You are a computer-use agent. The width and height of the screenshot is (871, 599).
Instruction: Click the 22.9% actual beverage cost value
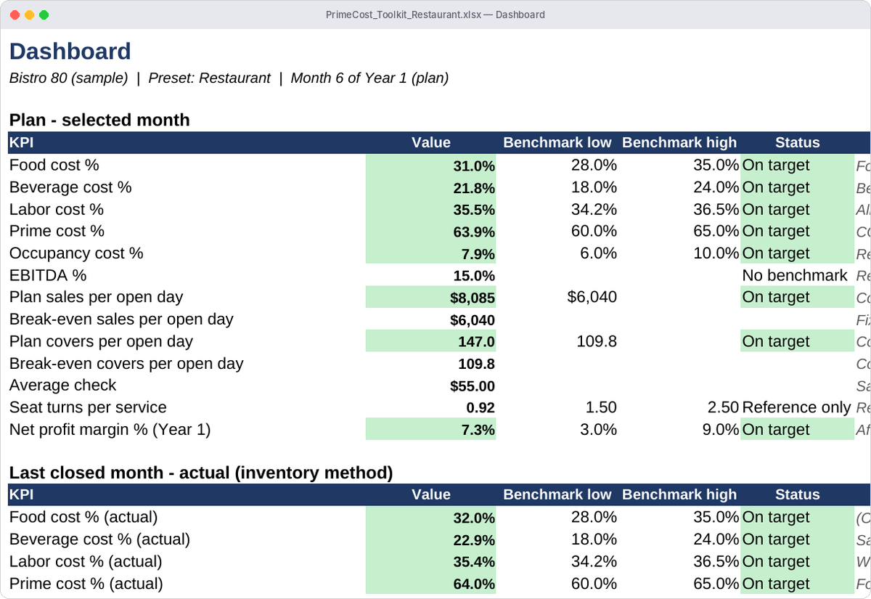(x=431, y=539)
